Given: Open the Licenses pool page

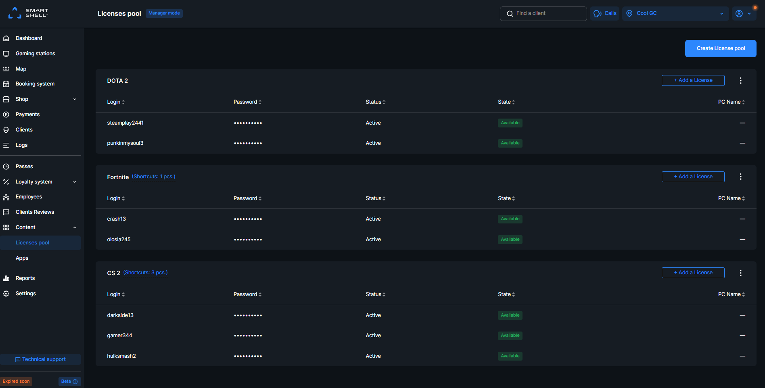Looking at the screenshot, I should 32,242.
